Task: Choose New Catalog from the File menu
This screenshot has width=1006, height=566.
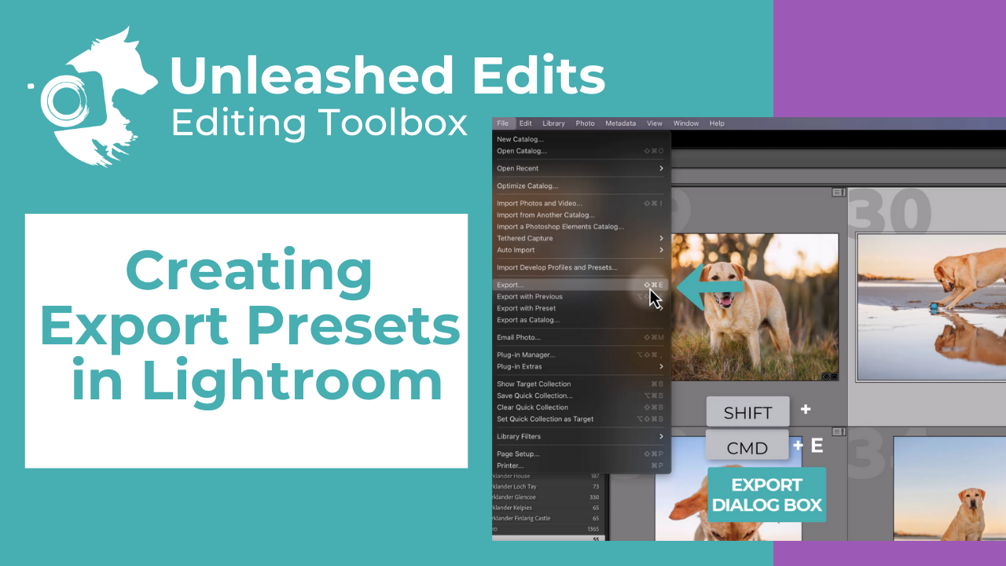Action: coord(581,139)
